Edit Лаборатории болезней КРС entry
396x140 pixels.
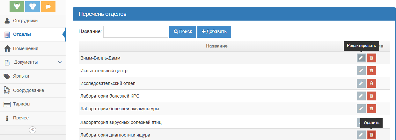pyautogui.click(x=361, y=96)
